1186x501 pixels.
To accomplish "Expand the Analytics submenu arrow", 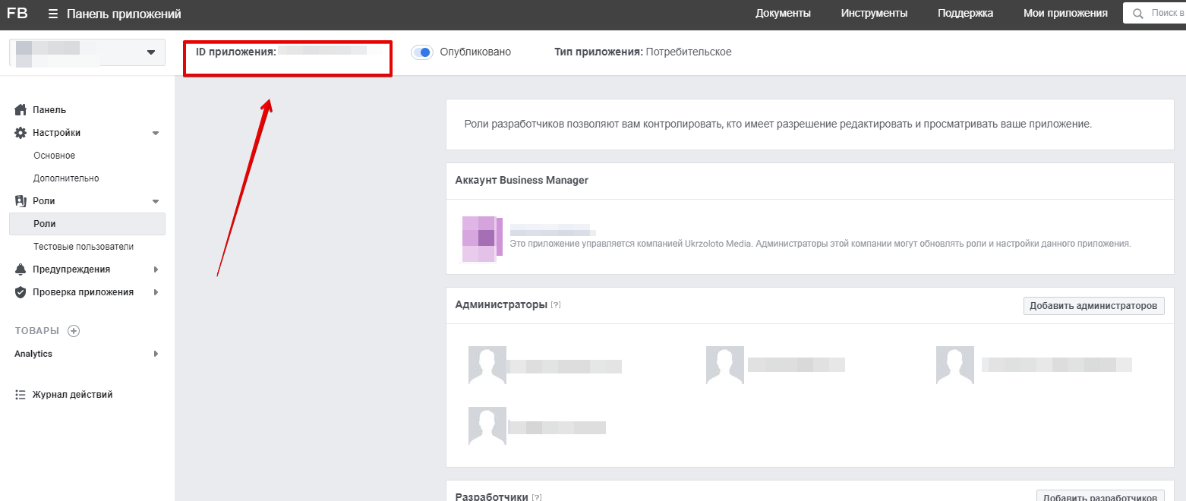I will click(x=156, y=354).
